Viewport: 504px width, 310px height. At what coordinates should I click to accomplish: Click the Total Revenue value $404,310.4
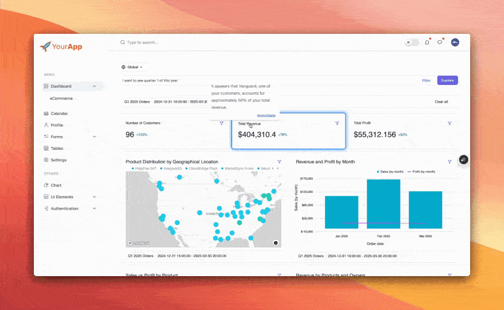[257, 134]
